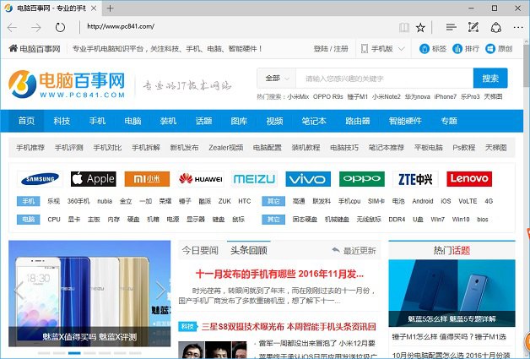The height and width of the screenshot is (359, 530).
Task: Open the 魅蓝5 hot topic thumbnail
Action: pyautogui.click(x=452, y=293)
